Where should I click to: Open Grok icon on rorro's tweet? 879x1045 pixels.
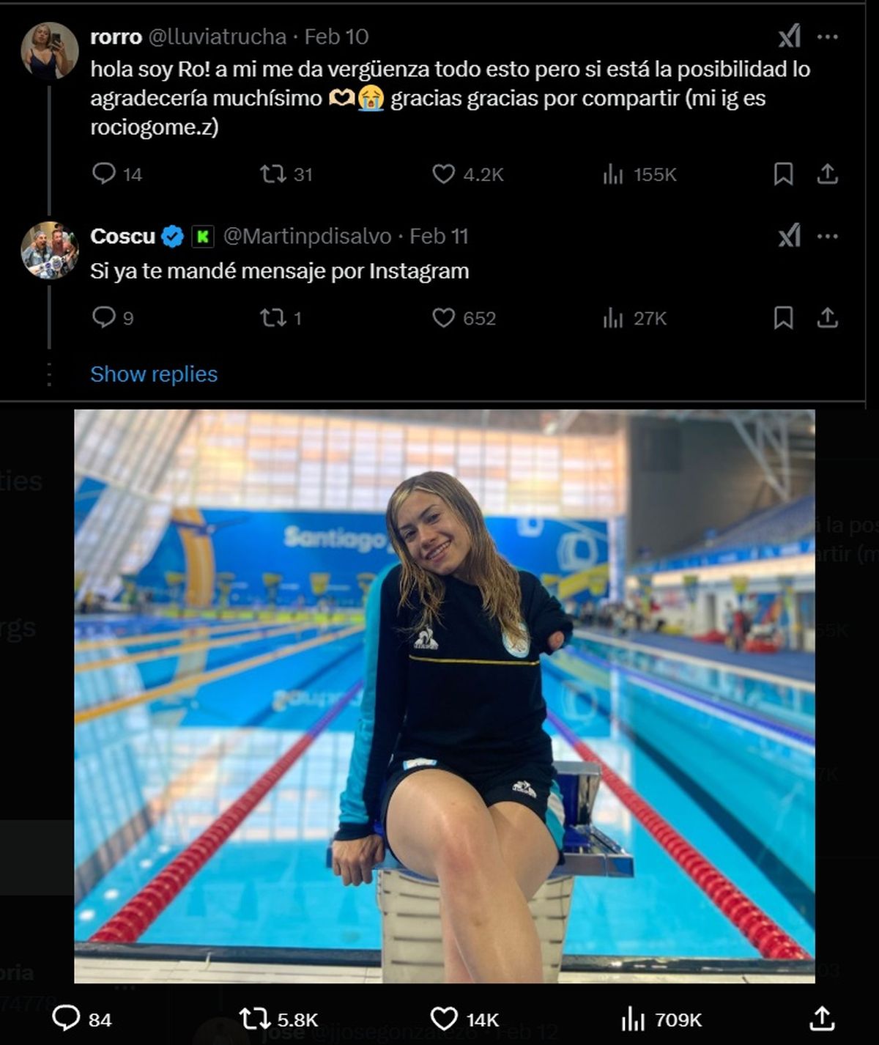click(789, 37)
